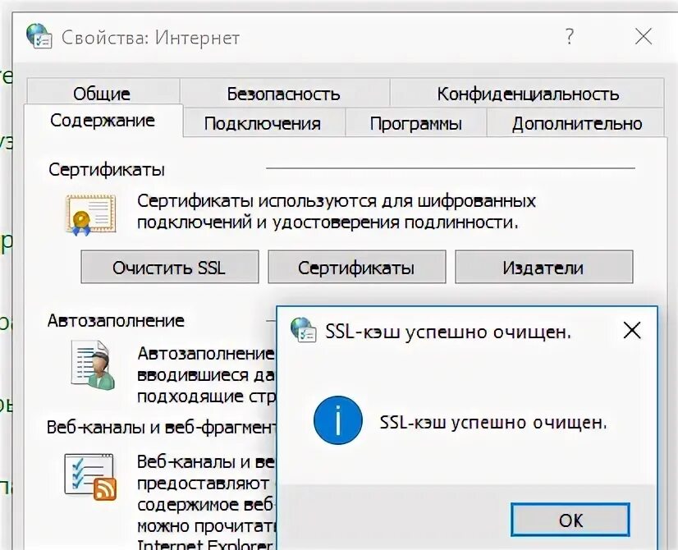Switch to the Подключения tab
This screenshot has width=678, height=550.
pos(263,123)
